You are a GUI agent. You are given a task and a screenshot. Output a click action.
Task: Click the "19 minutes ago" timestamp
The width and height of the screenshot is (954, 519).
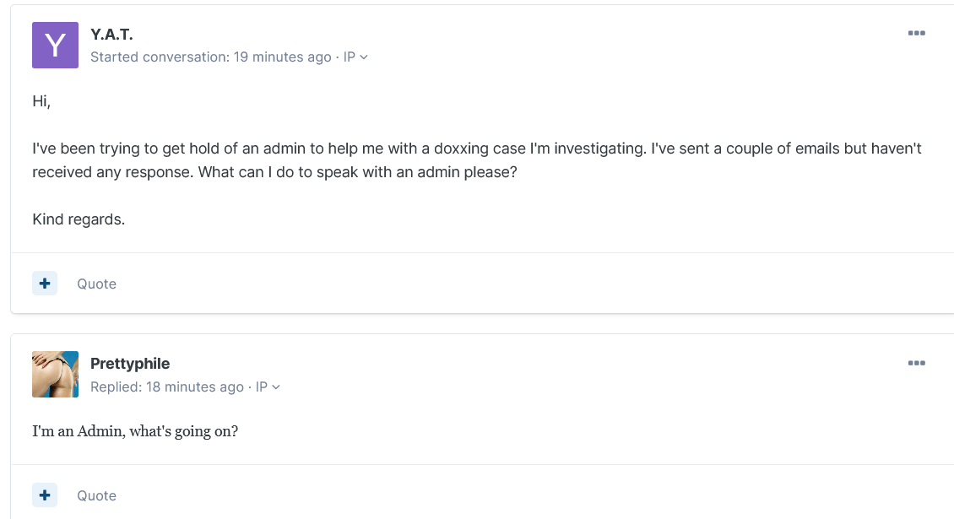(x=282, y=57)
